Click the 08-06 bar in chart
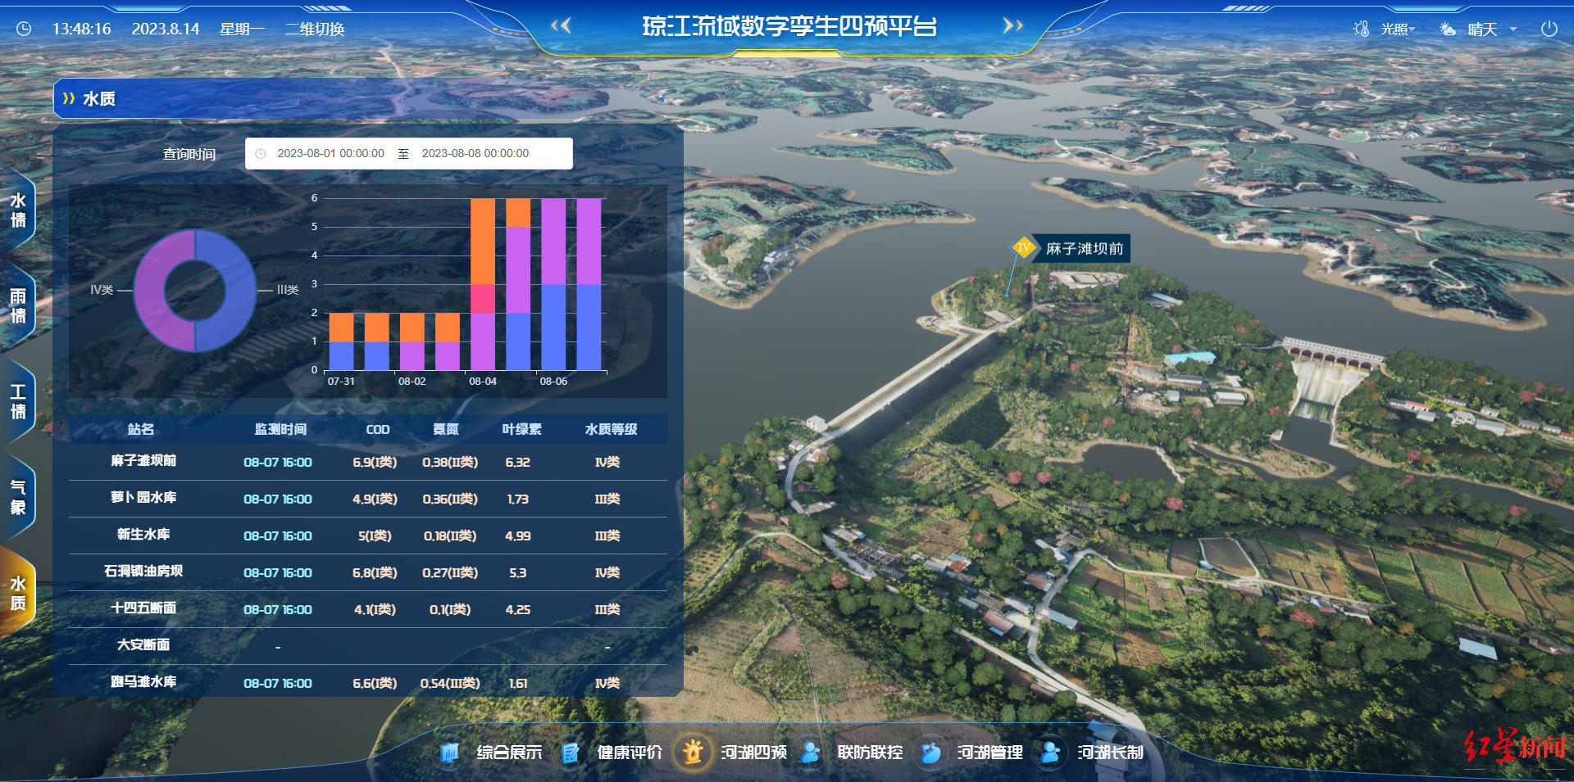The image size is (1574, 782). pos(553,284)
